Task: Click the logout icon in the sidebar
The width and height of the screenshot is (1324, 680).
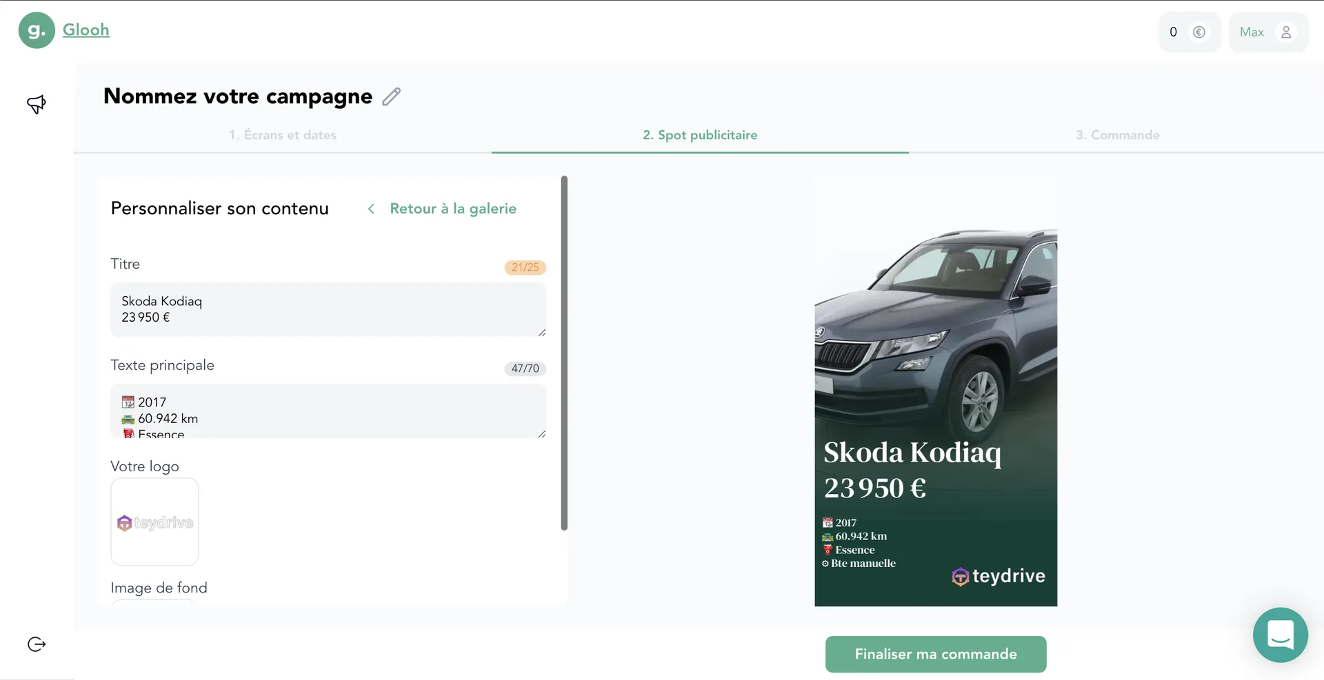Action: coord(37,644)
